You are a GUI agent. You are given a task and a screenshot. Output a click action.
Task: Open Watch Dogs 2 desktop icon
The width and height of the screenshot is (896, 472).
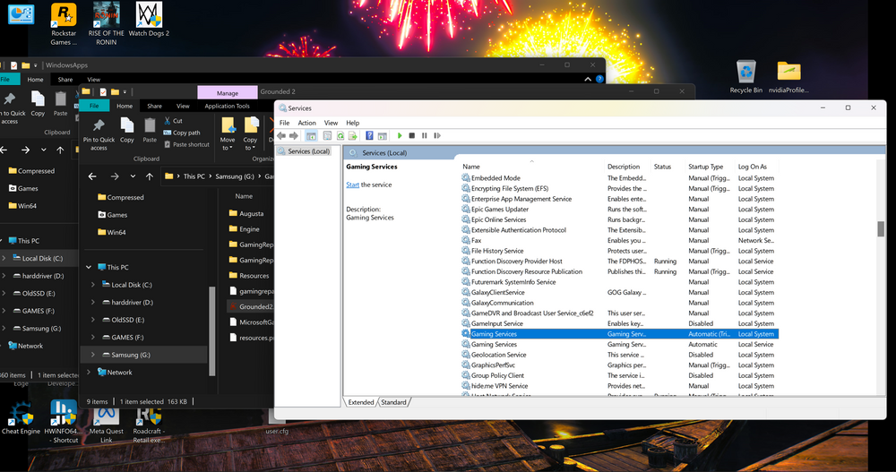(x=149, y=20)
